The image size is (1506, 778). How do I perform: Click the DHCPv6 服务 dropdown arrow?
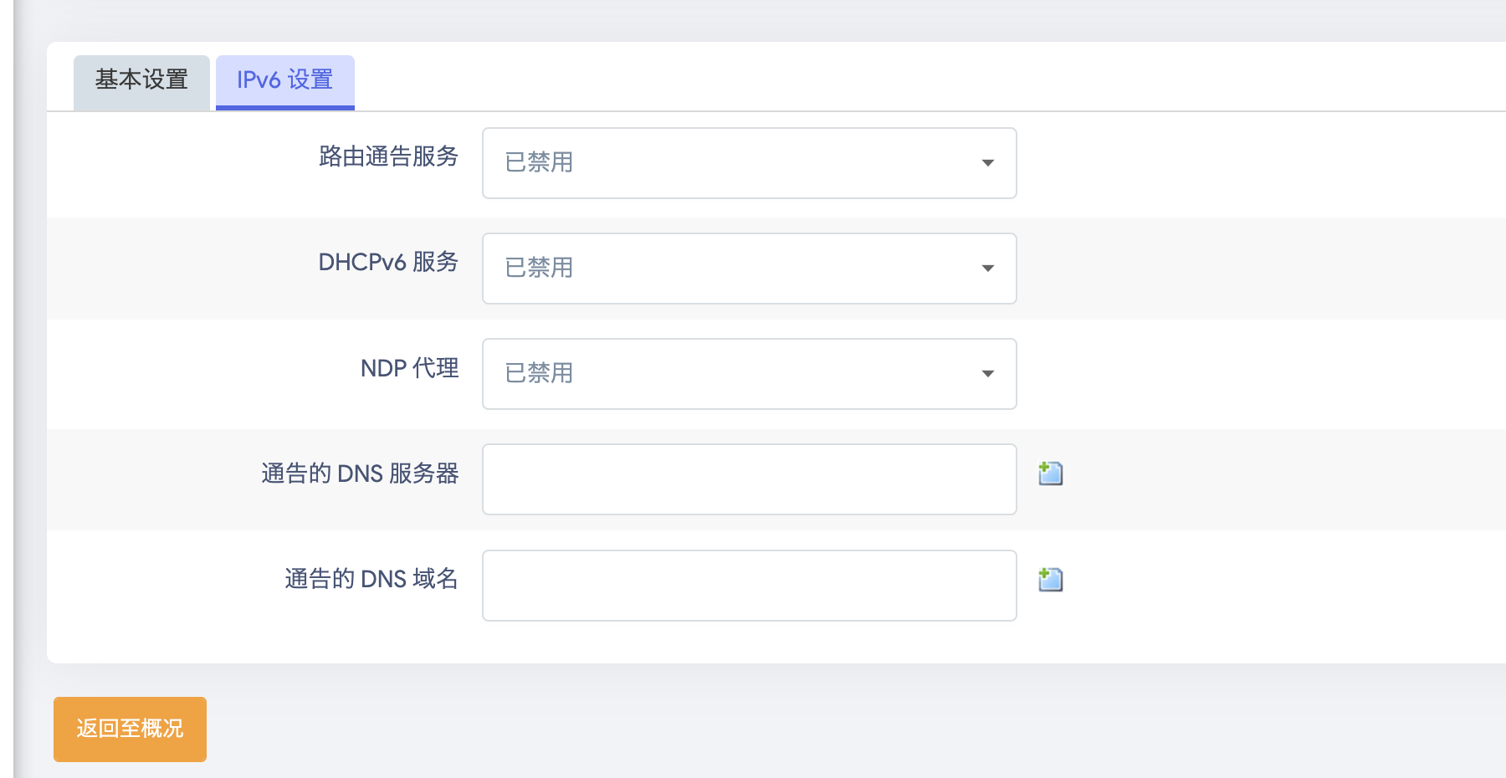pyautogui.click(x=989, y=269)
